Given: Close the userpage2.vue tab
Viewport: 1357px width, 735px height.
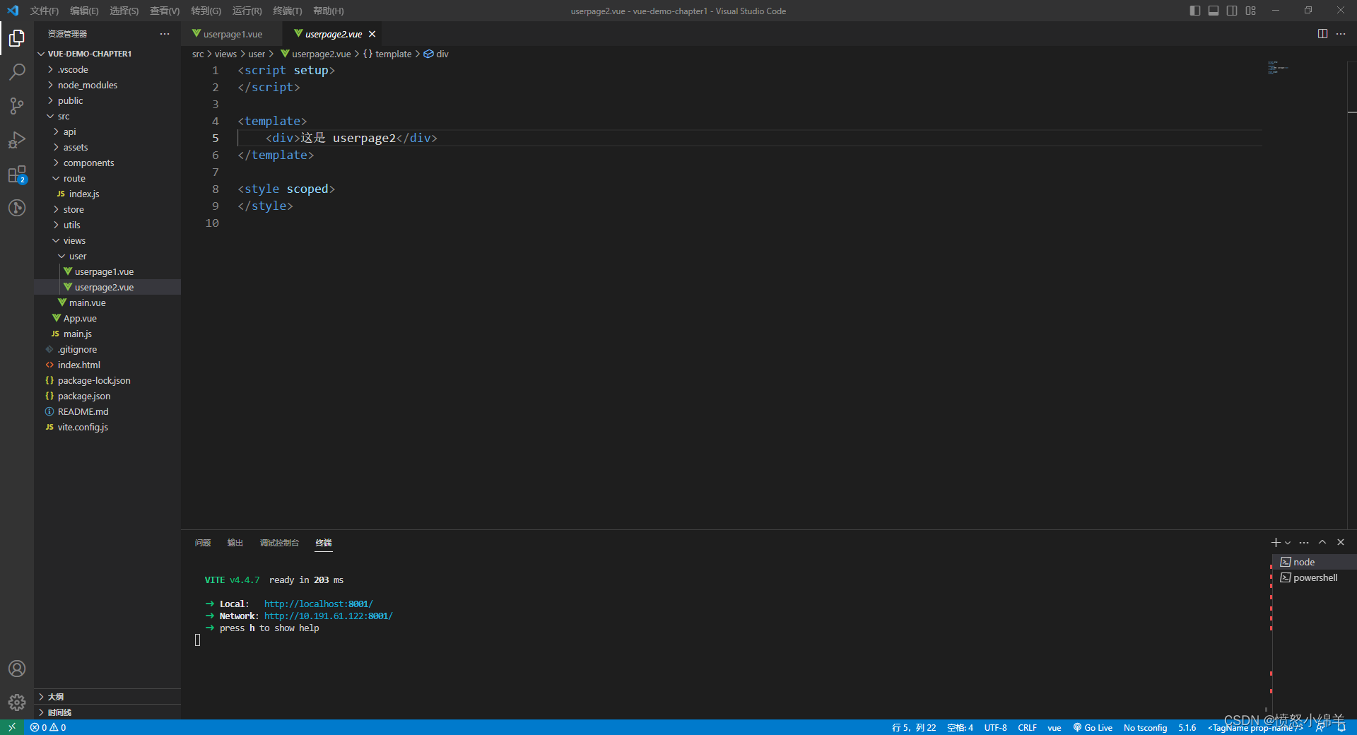Looking at the screenshot, I should coord(372,34).
